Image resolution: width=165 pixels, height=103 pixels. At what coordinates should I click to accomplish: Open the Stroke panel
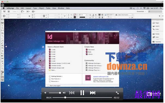(x=156, y=34)
